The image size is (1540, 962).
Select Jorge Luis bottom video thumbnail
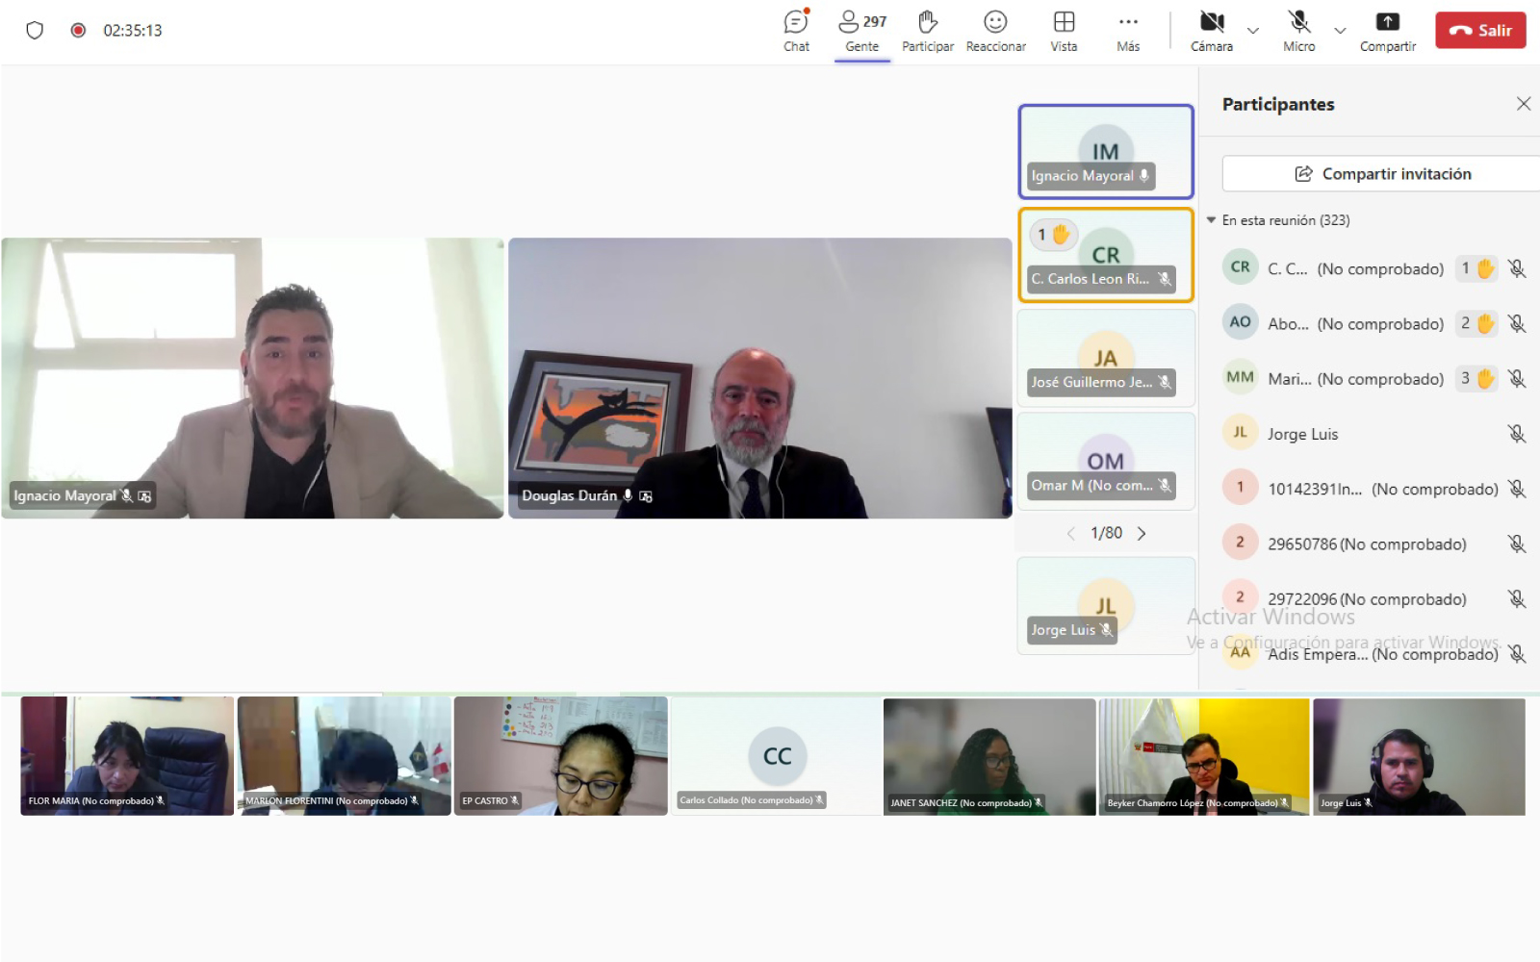click(1419, 756)
